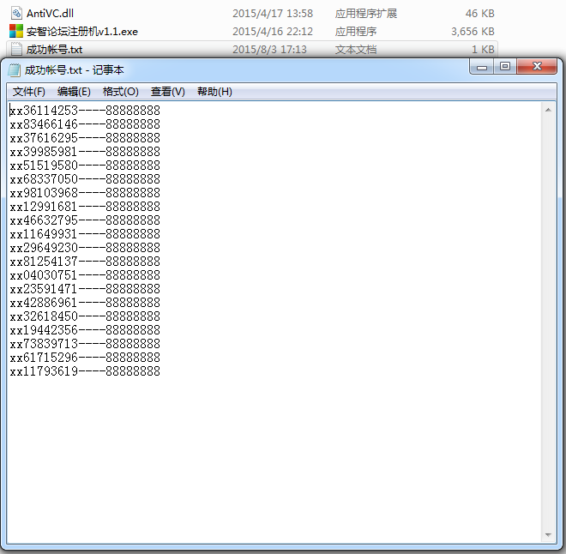Click the line xx98103968----88888888
This screenshot has height=554, width=566.
[x=85, y=193]
